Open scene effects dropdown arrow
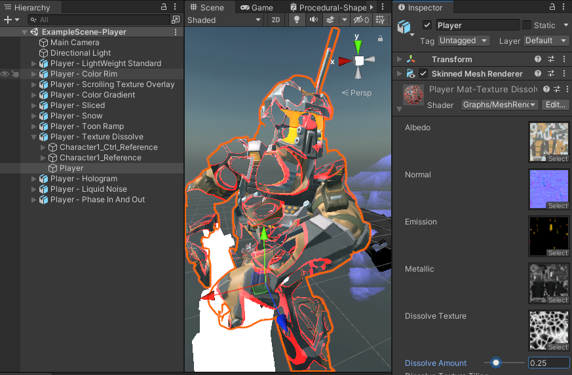The image size is (572, 375). pos(345,20)
